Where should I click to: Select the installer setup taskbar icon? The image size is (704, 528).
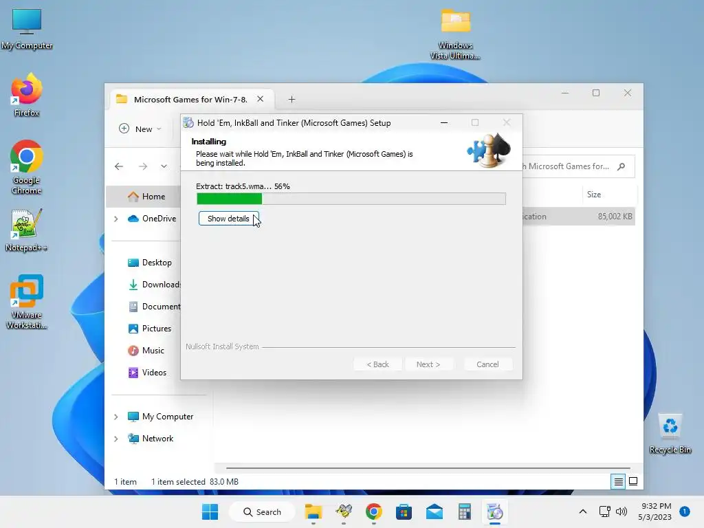click(x=495, y=511)
